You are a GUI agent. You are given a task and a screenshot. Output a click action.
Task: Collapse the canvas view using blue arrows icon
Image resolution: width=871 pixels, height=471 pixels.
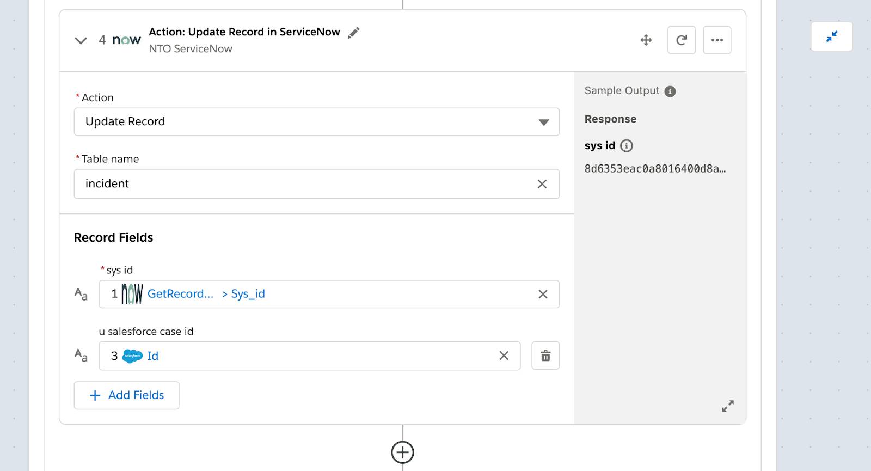(832, 36)
